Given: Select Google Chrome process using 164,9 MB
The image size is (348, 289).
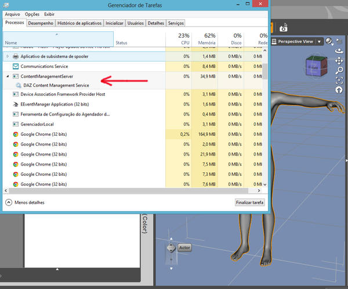Looking at the screenshot, I should coord(132,134).
